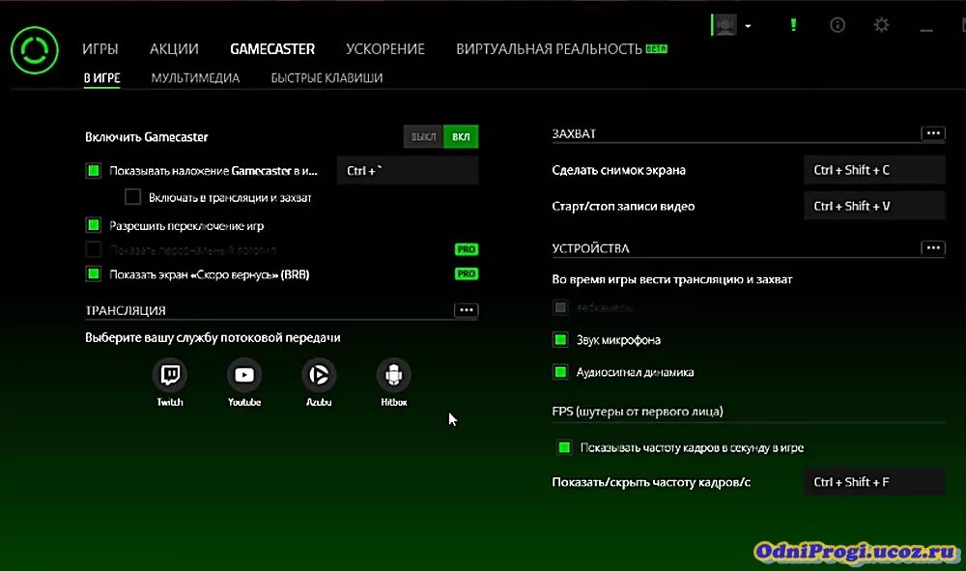The image size is (966, 571).
Task: Click the PRO badge beside BRB screen
Action: (467, 273)
